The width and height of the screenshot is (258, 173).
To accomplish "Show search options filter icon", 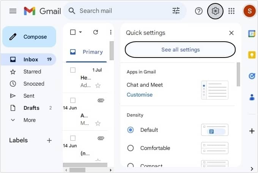I will point(176,11).
